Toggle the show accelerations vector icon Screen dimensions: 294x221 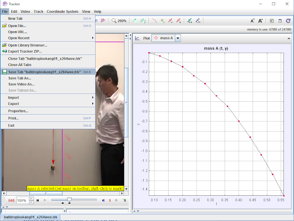pos(179,21)
